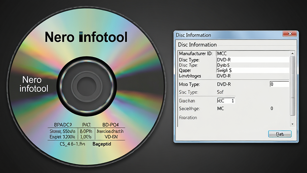Image resolution: width=307 pixels, height=173 pixels.
Task: Select the 'Disc Type: DVD-R' row
Action: pyautogui.click(x=234, y=60)
